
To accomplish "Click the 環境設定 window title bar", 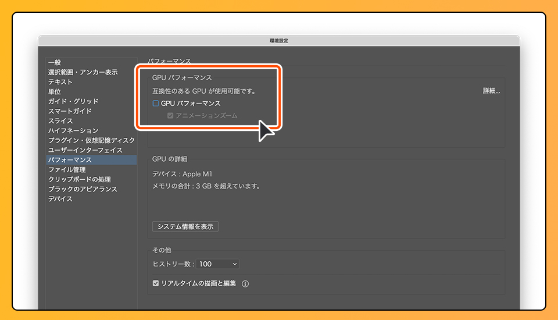I will pyautogui.click(x=279, y=41).
